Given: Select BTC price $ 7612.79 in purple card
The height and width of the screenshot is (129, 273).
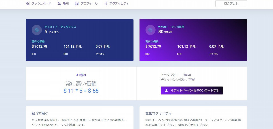Looking at the screenshot, I should tap(153, 46).
